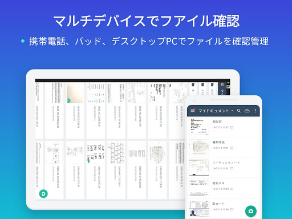Tap the cloud sync icon in phone header

coord(247,111)
